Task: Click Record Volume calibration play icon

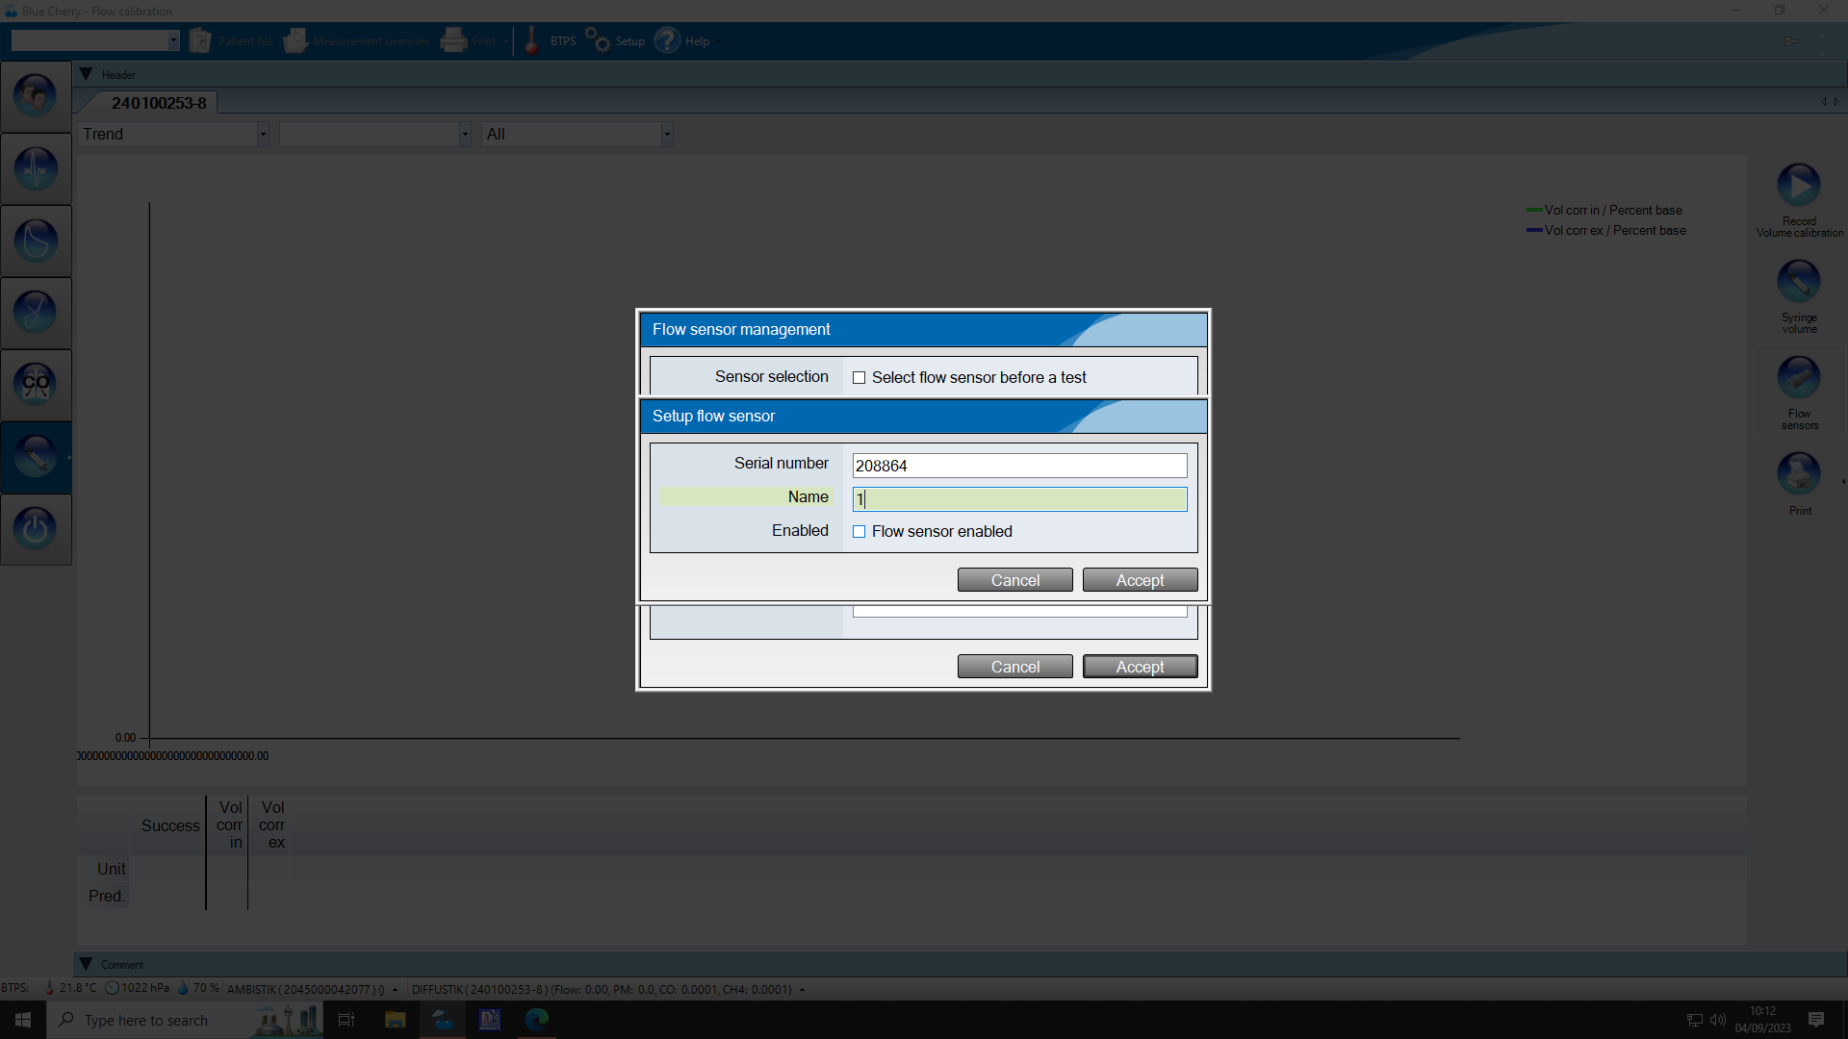Action: click(1798, 185)
